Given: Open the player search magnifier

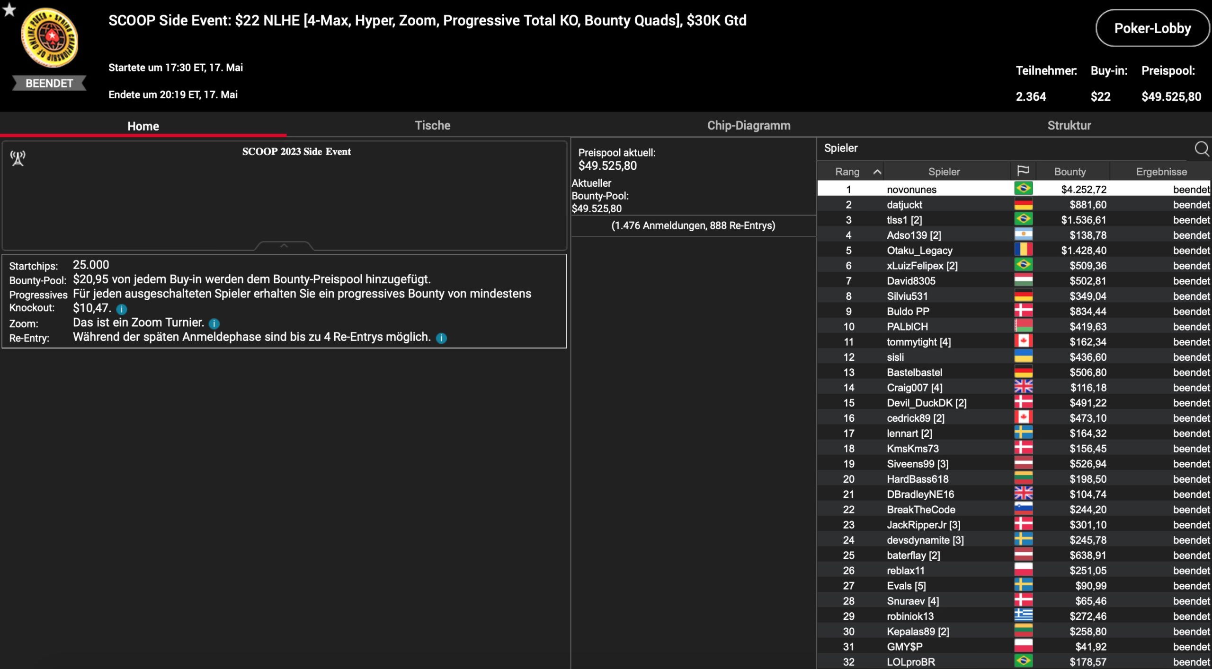Looking at the screenshot, I should pyautogui.click(x=1201, y=149).
